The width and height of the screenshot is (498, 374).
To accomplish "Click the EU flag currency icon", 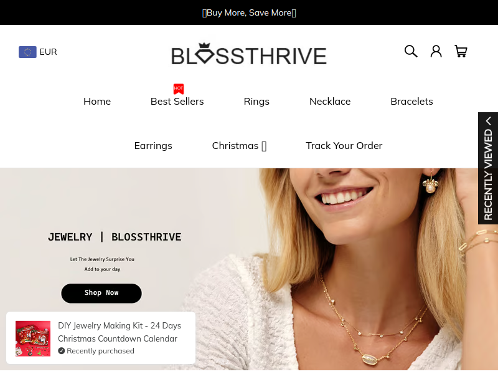I will pos(27,52).
